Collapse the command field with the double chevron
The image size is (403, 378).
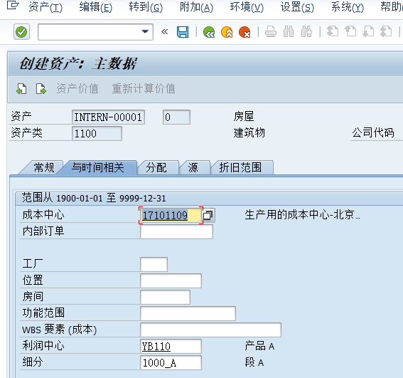(x=164, y=32)
